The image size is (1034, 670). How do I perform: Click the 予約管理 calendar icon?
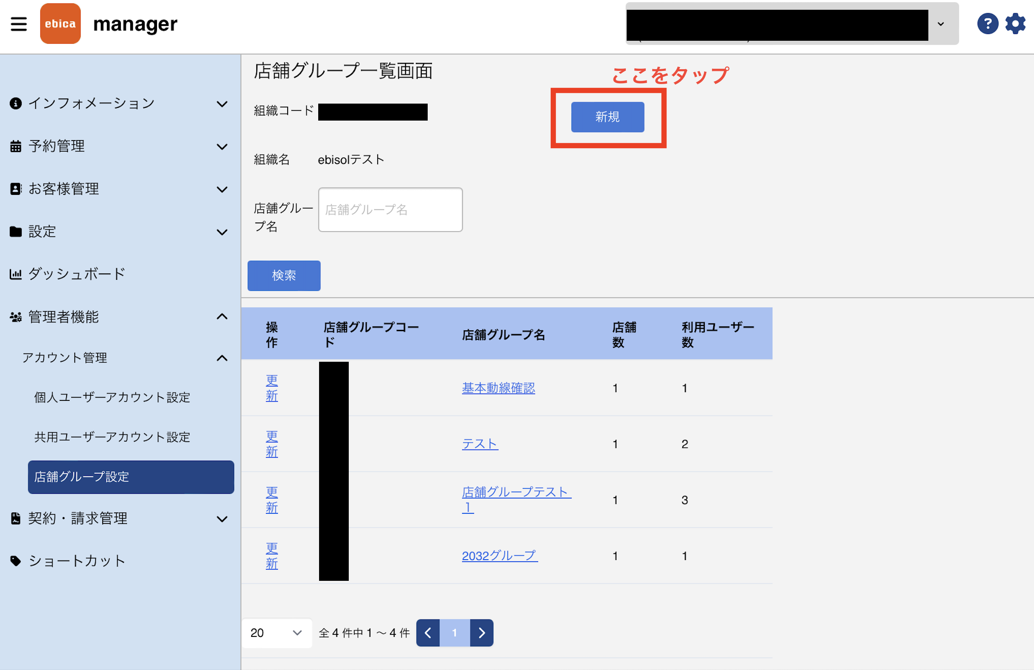[16, 146]
